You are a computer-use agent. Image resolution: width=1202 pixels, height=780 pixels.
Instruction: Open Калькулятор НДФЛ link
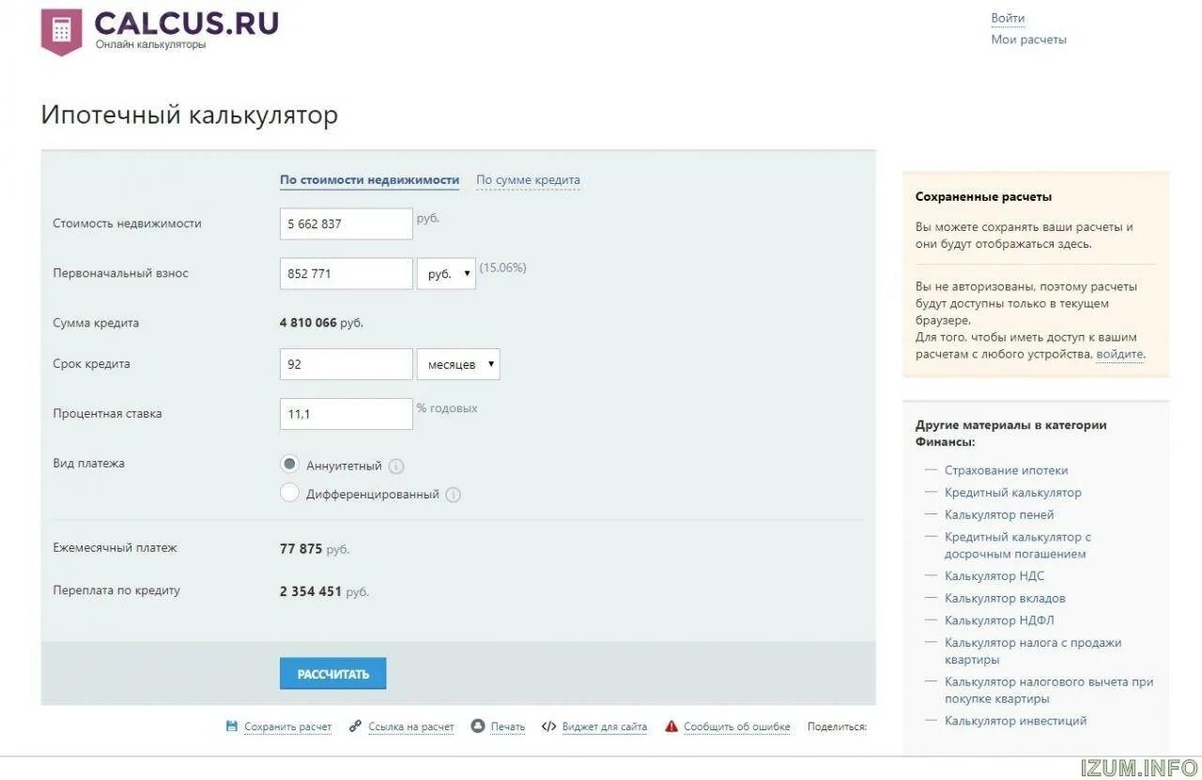pyautogui.click(x=999, y=620)
